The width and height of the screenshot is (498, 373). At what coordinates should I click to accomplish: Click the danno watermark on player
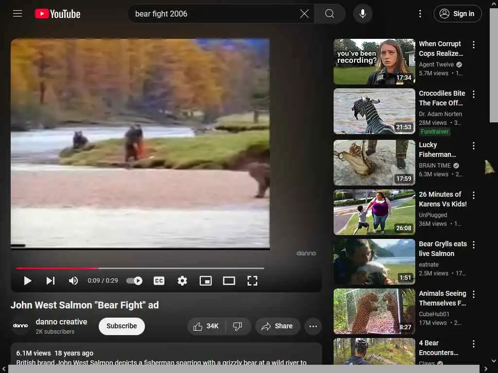(306, 253)
